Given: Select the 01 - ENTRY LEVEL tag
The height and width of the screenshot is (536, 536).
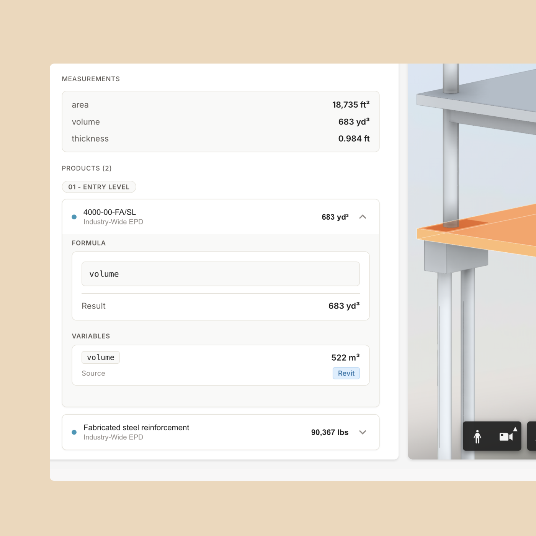Looking at the screenshot, I should click(99, 187).
